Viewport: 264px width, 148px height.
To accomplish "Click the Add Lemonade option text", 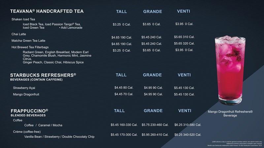I will tap(71, 28).
